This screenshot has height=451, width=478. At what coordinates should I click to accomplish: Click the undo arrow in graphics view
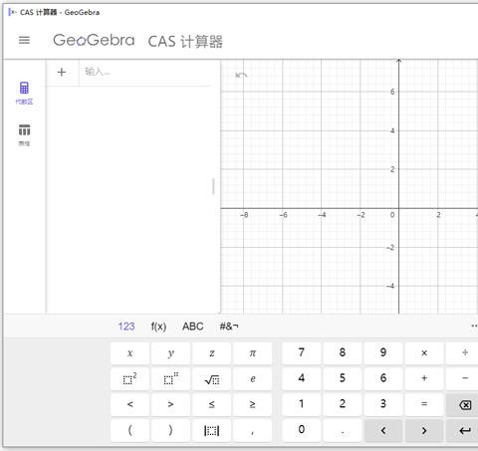pyautogui.click(x=241, y=75)
